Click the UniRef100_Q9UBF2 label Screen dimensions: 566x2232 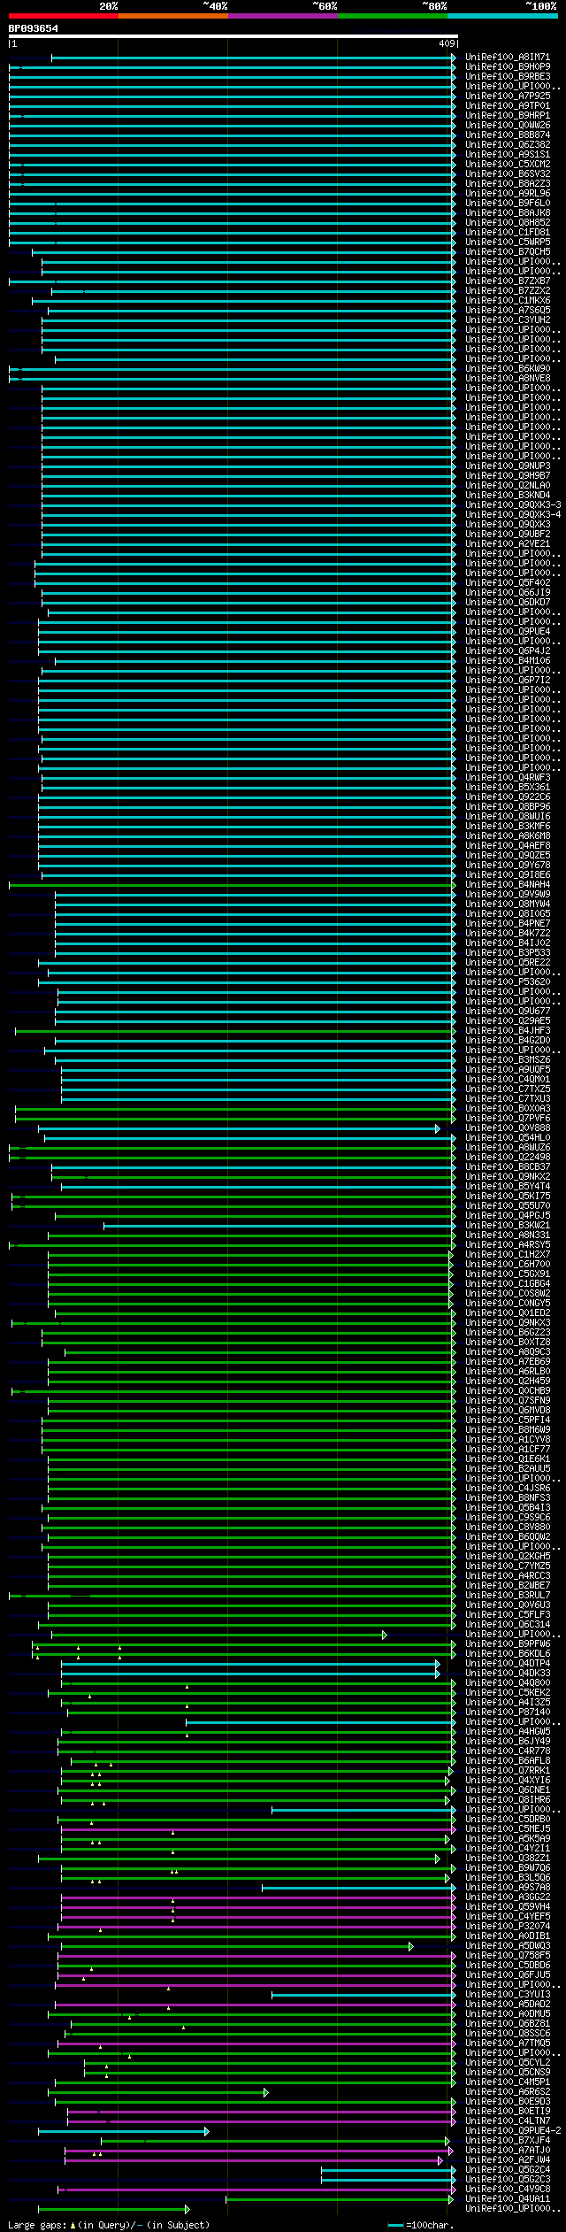(508, 534)
